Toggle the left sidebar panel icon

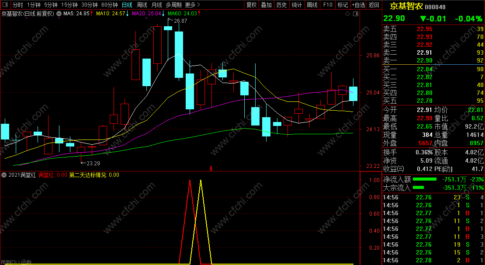point(6,5)
